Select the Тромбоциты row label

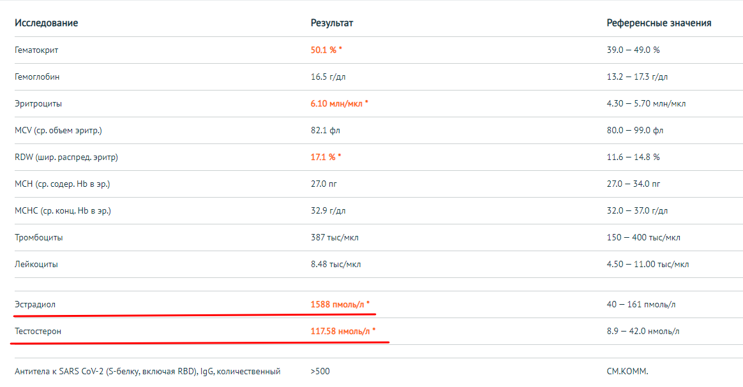[39, 237]
